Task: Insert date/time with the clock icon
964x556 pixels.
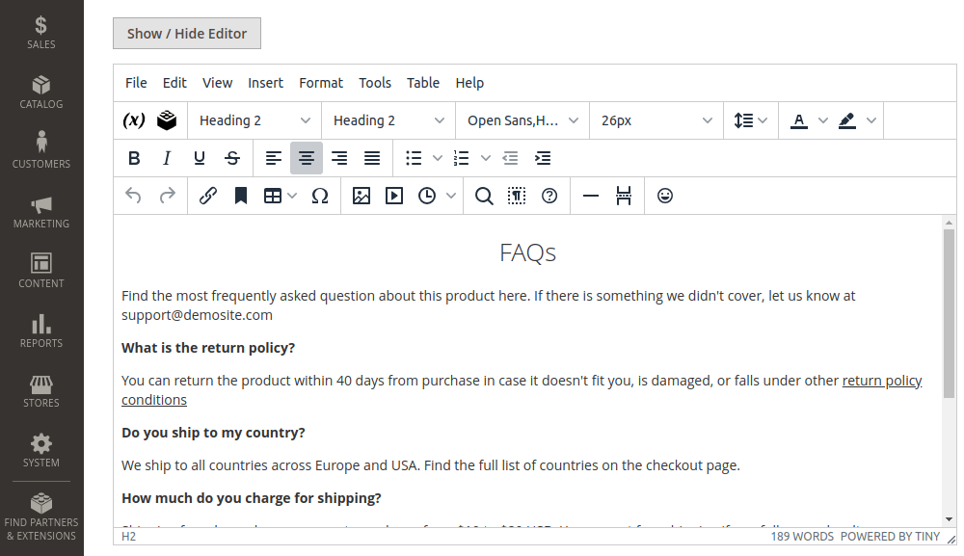Action: click(x=427, y=196)
